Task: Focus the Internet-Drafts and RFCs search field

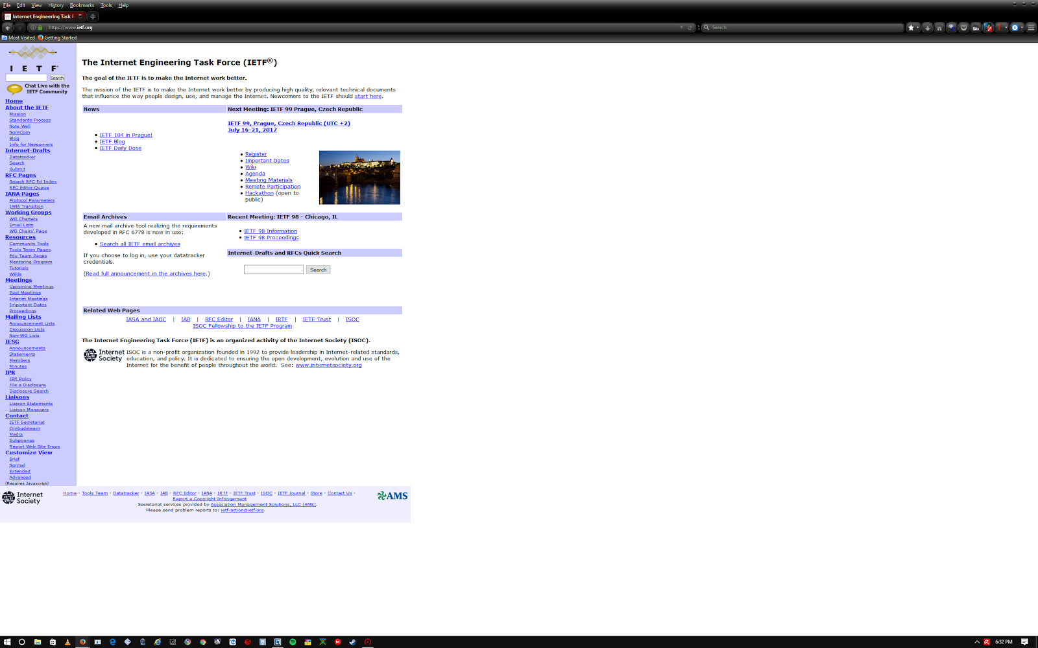Action: (x=273, y=270)
